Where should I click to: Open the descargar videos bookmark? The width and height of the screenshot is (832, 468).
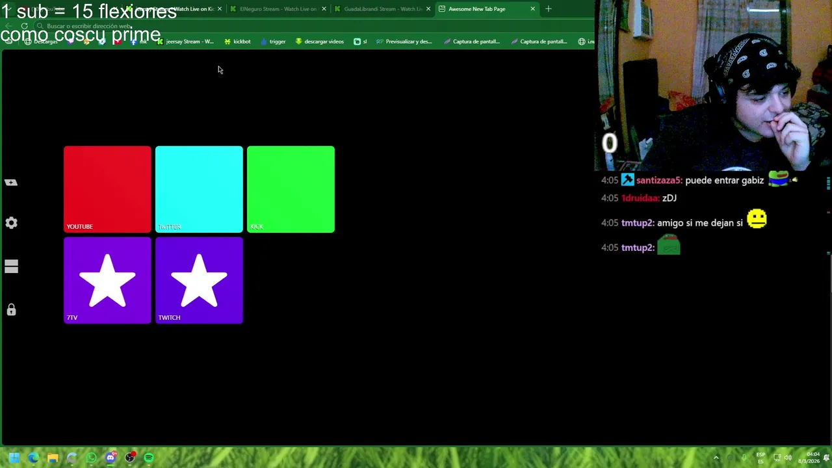[x=319, y=42]
